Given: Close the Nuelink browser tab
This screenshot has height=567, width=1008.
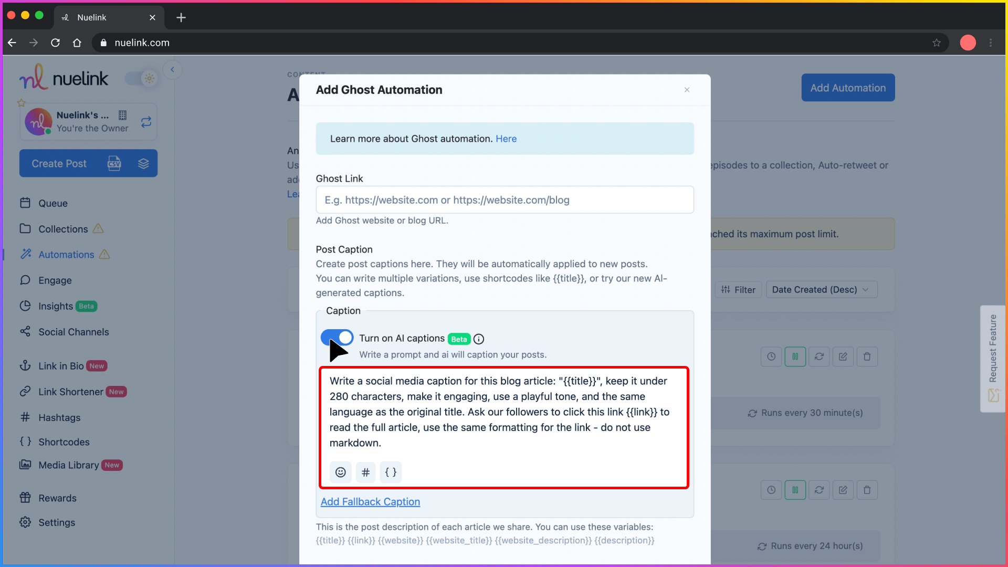Looking at the screenshot, I should (x=152, y=17).
